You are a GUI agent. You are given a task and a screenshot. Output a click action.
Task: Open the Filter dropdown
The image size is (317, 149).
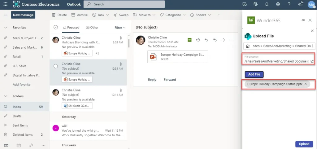pyautogui.click(x=120, y=28)
